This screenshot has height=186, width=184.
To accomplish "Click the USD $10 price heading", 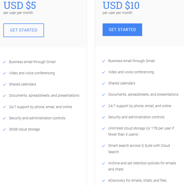I will click(121, 5).
